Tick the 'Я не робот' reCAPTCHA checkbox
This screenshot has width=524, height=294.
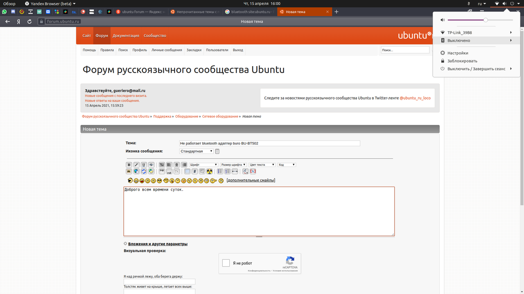pos(226,263)
